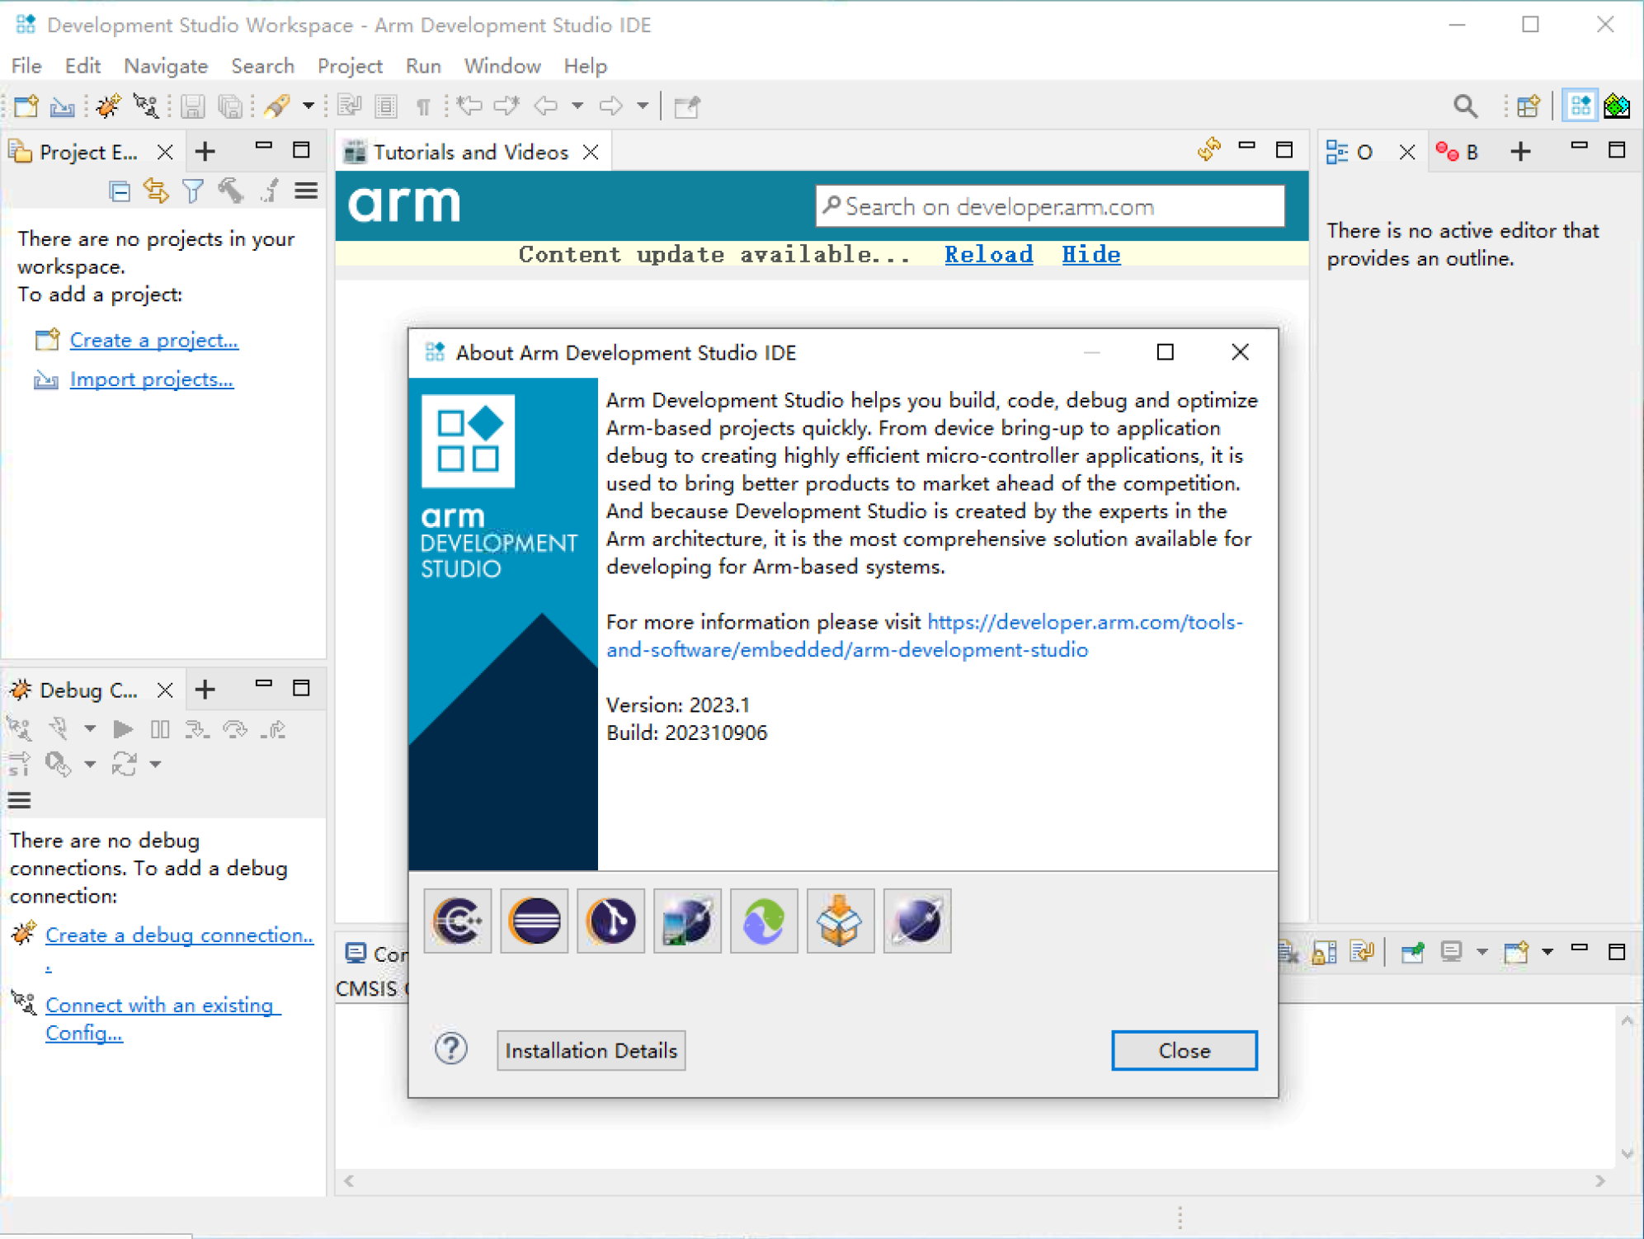Click the Connect to existing configuration toolbar icon
Screen dimensions: 1644x1239
(x=146, y=106)
